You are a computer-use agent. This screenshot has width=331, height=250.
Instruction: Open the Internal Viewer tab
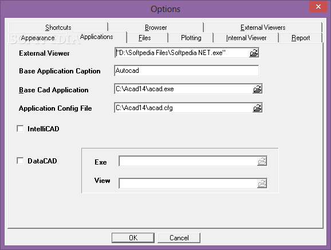pos(246,38)
